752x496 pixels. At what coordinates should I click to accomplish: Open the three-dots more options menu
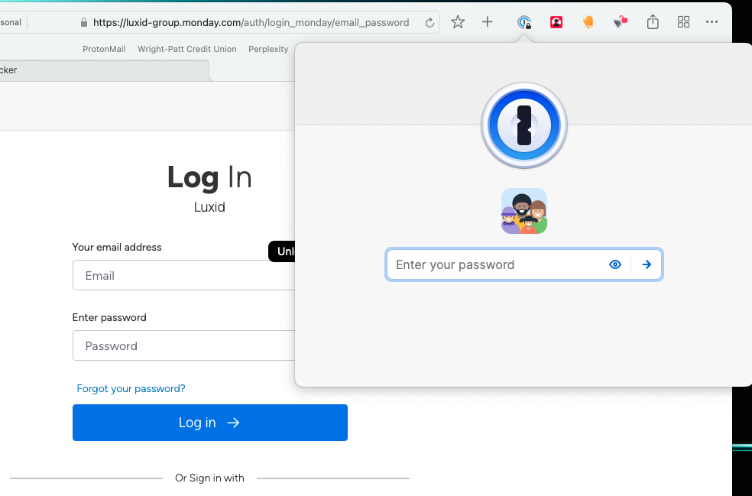click(712, 22)
